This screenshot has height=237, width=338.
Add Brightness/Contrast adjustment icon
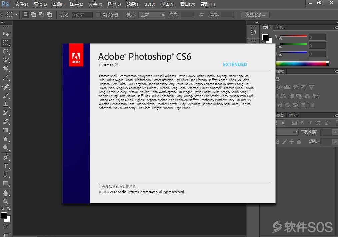point(279,87)
